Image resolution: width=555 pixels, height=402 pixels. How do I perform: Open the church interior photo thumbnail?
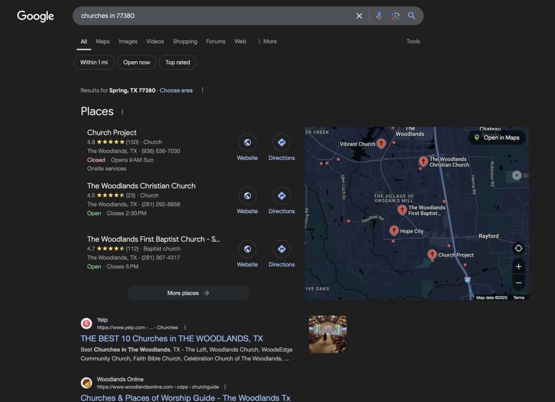[327, 333]
